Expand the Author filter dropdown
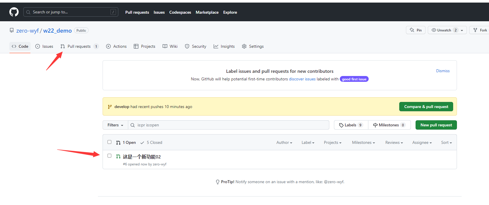Screen dimensions: 489x205 click(x=284, y=142)
